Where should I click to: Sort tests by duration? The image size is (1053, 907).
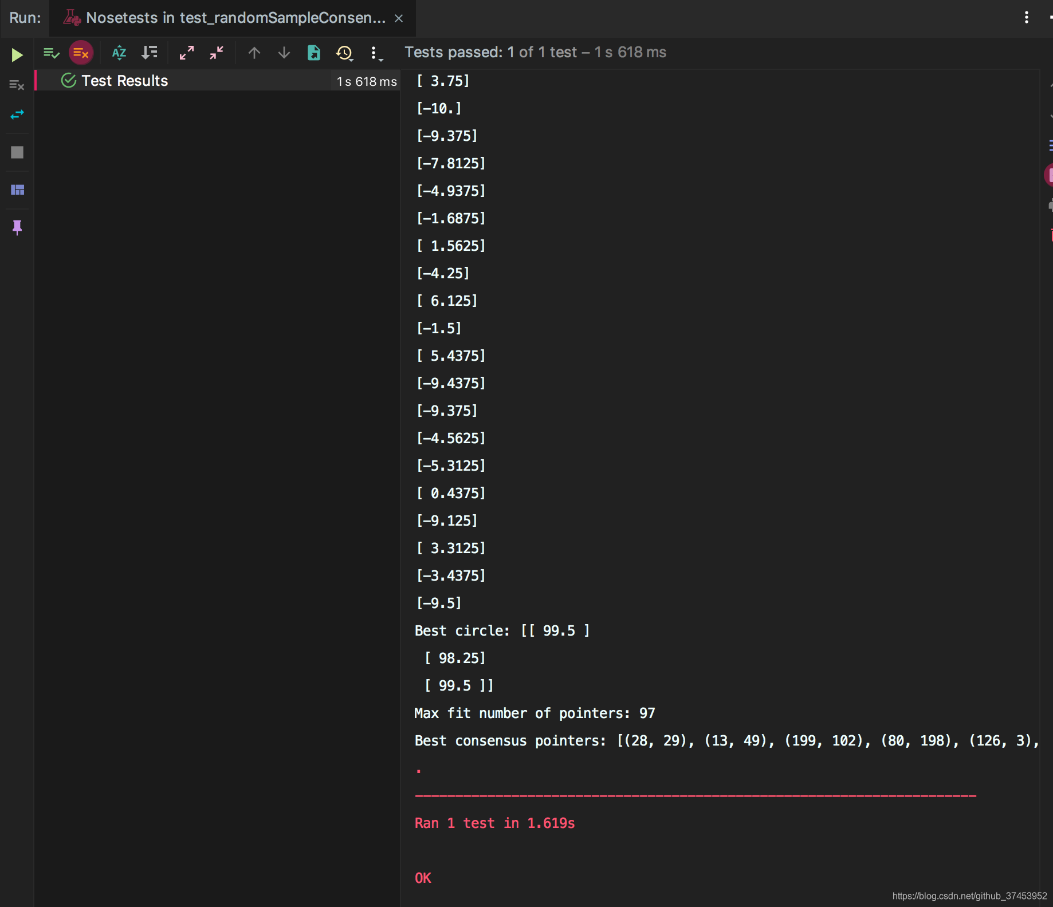pos(150,53)
